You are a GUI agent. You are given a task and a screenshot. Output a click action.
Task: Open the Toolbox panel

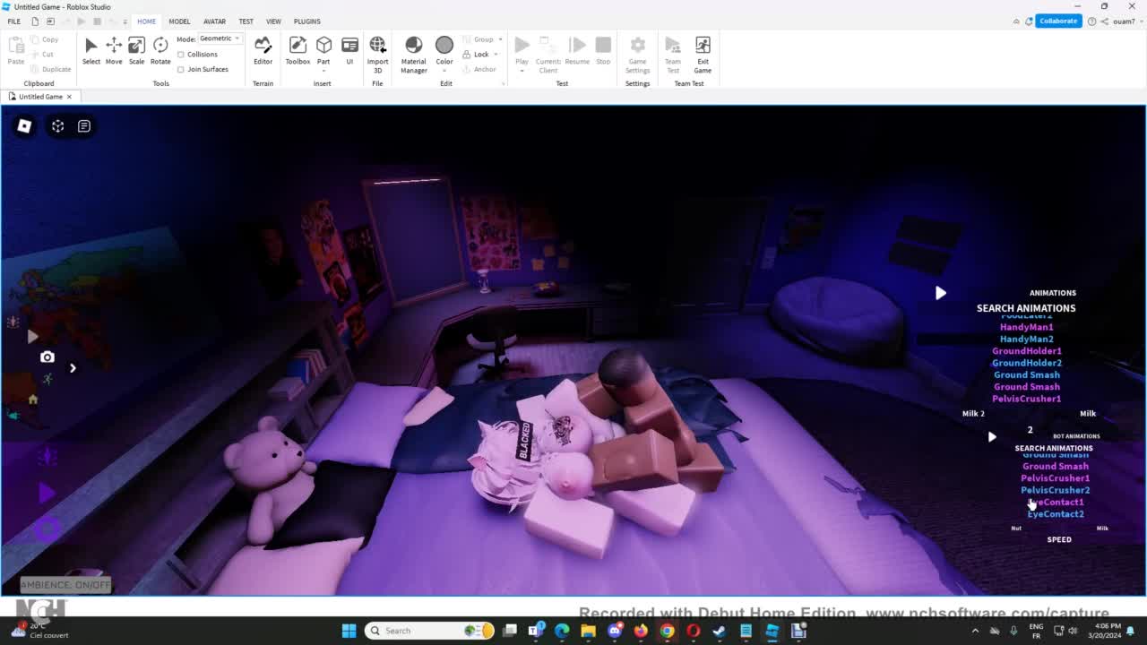pos(298,50)
